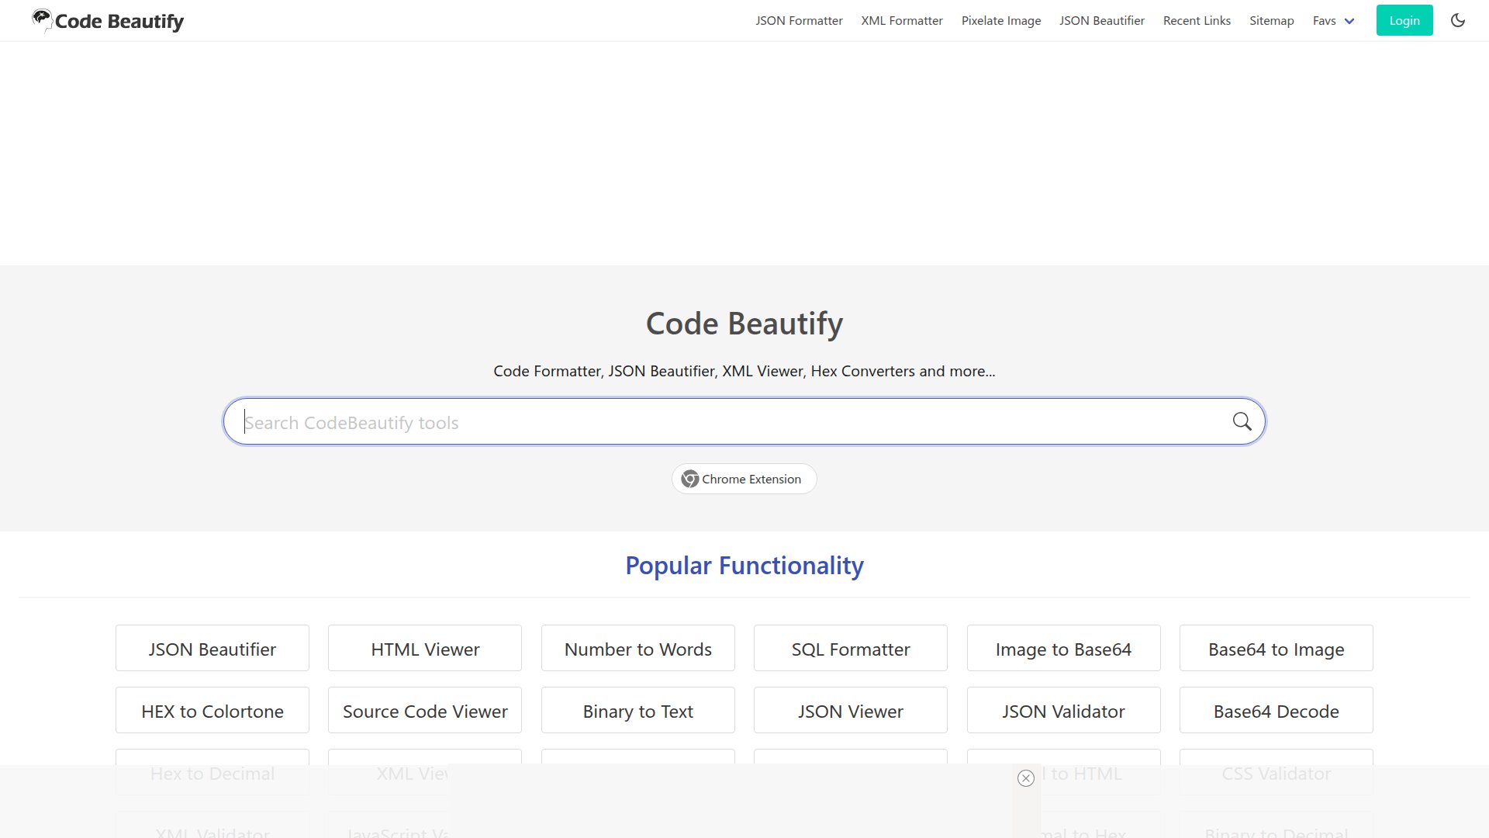Click the Popular Functionality heading
The height and width of the screenshot is (838, 1489).
pos(744,566)
